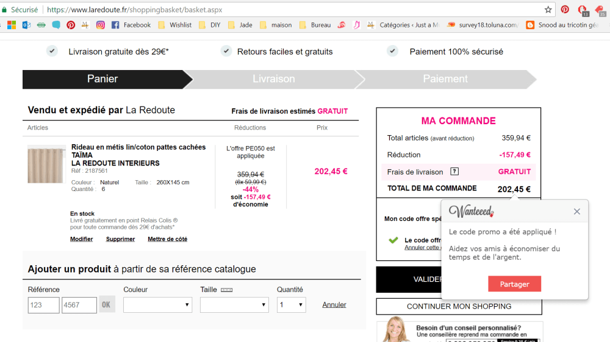Click the delivery fee help question mark

tap(454, 172)
